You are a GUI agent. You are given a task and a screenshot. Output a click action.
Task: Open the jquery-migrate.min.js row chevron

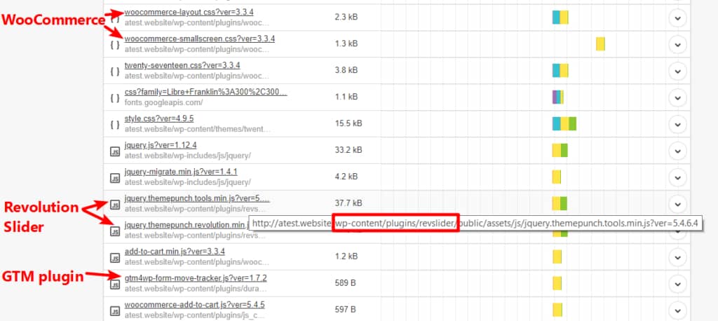point(678,177)
